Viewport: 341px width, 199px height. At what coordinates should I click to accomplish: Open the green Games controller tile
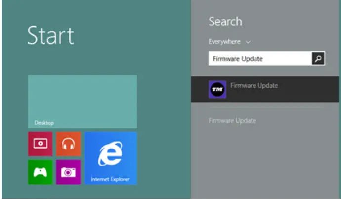click(x=40, y=172)
